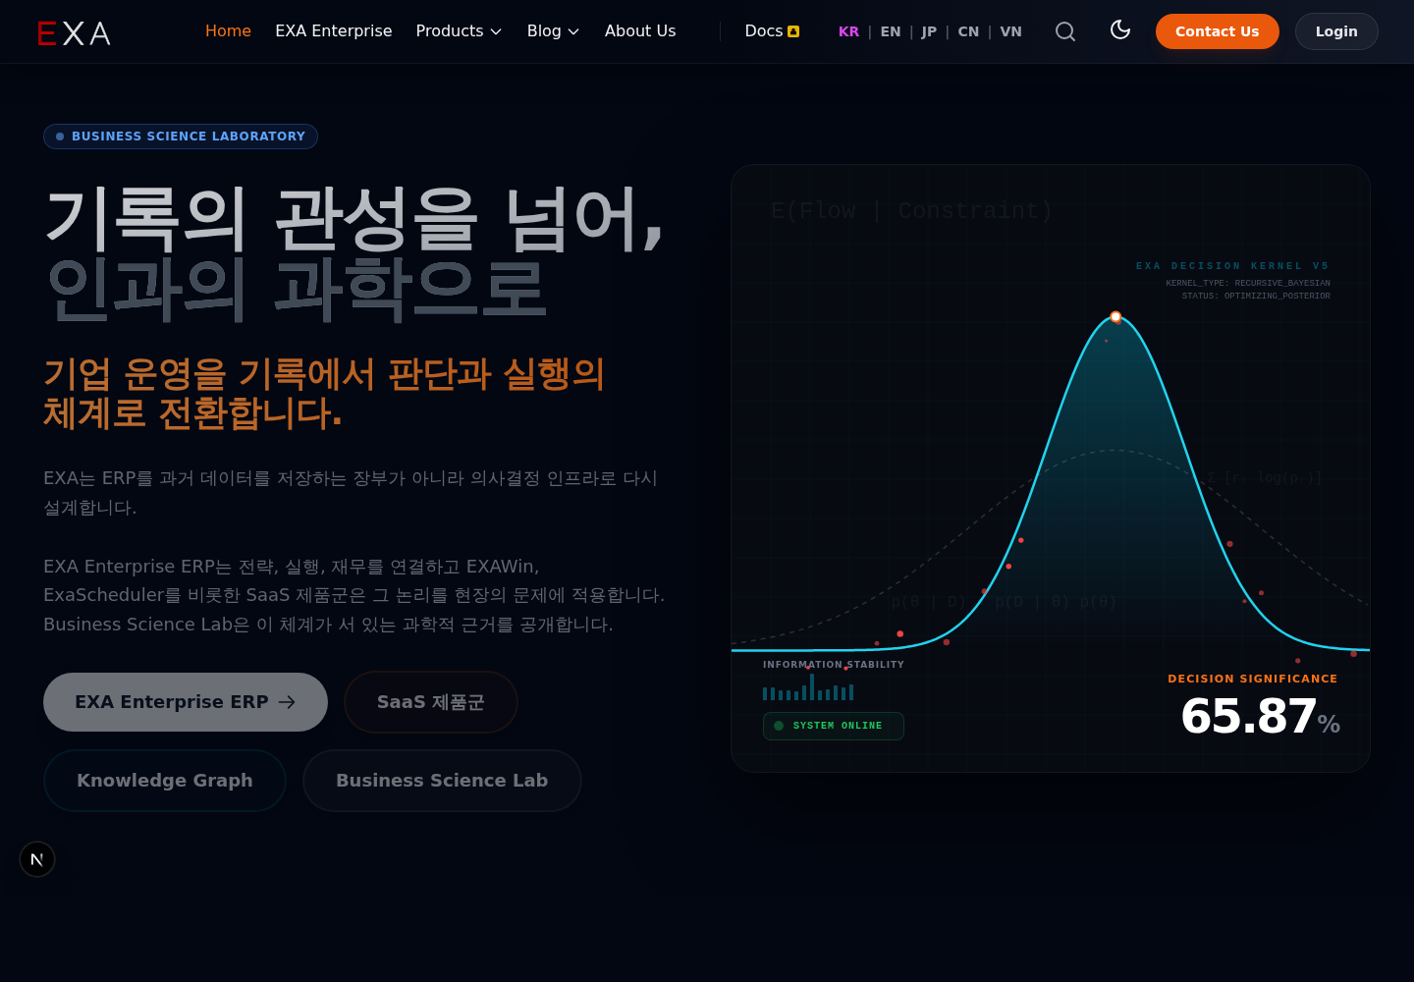Expand the Products dropdown
Screen dimensions: 1414x982
(x=459, y=31)
